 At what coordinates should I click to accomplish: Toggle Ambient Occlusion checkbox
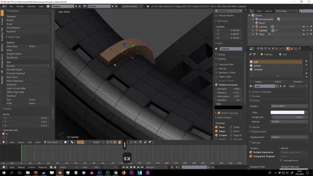[x=216, y=85]
